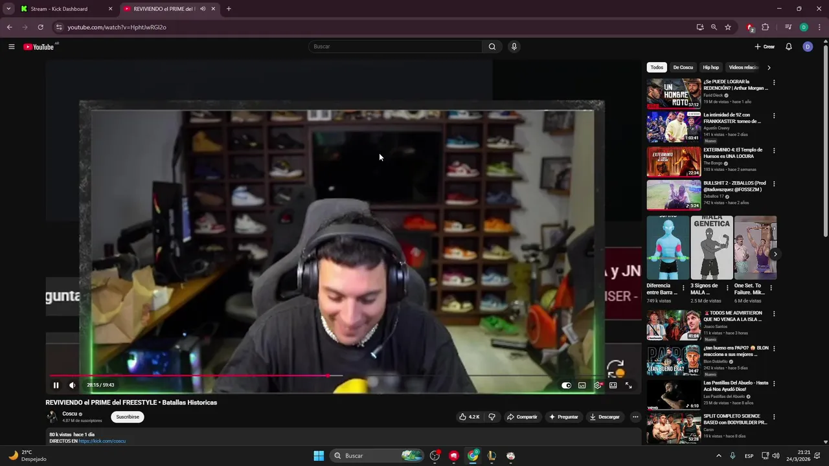Image resolution: width=829 pixels, height=466 pixels.
Task: Open more actions three-dot menu under video
Action: click(635, 417)
